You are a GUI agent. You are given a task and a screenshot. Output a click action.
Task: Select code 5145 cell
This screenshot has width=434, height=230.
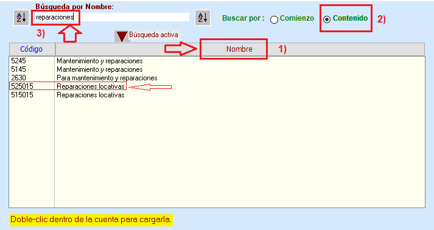pyautogui.click(x=18, y=69)
